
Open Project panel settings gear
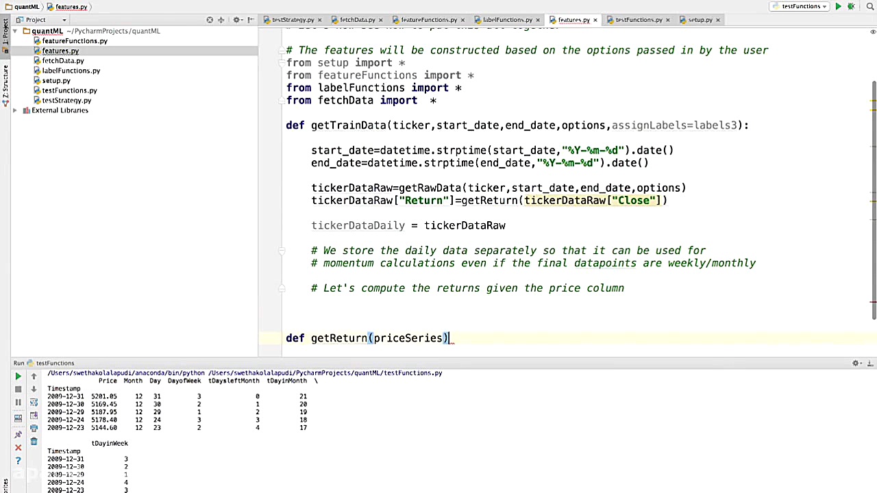point(237,20)
